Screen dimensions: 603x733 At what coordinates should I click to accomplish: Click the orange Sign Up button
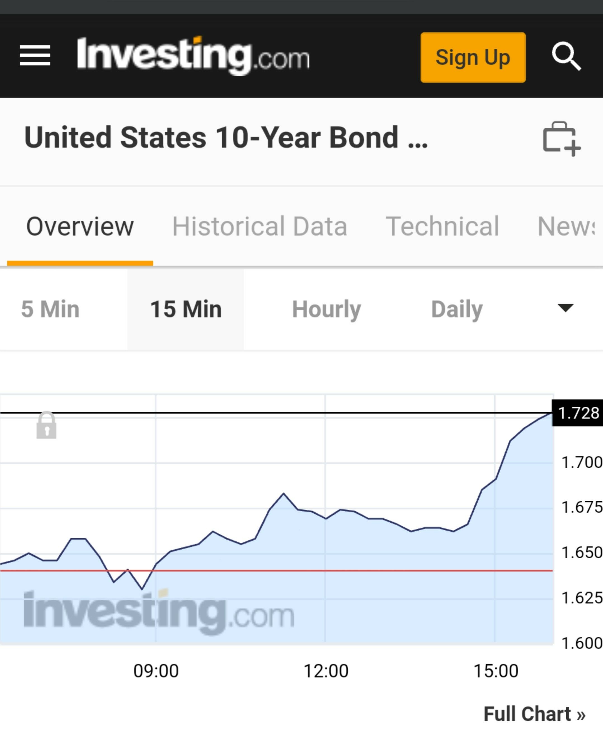click(473, 57)
